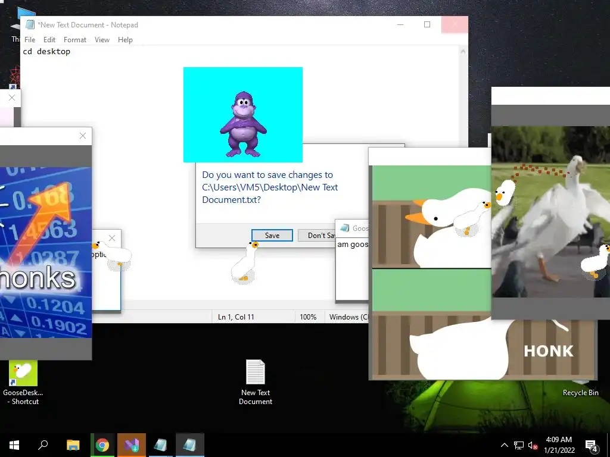This screenshot has height=457, width=610.
Task: Open the taskbar search magnifier
Action: click(43, 445)
